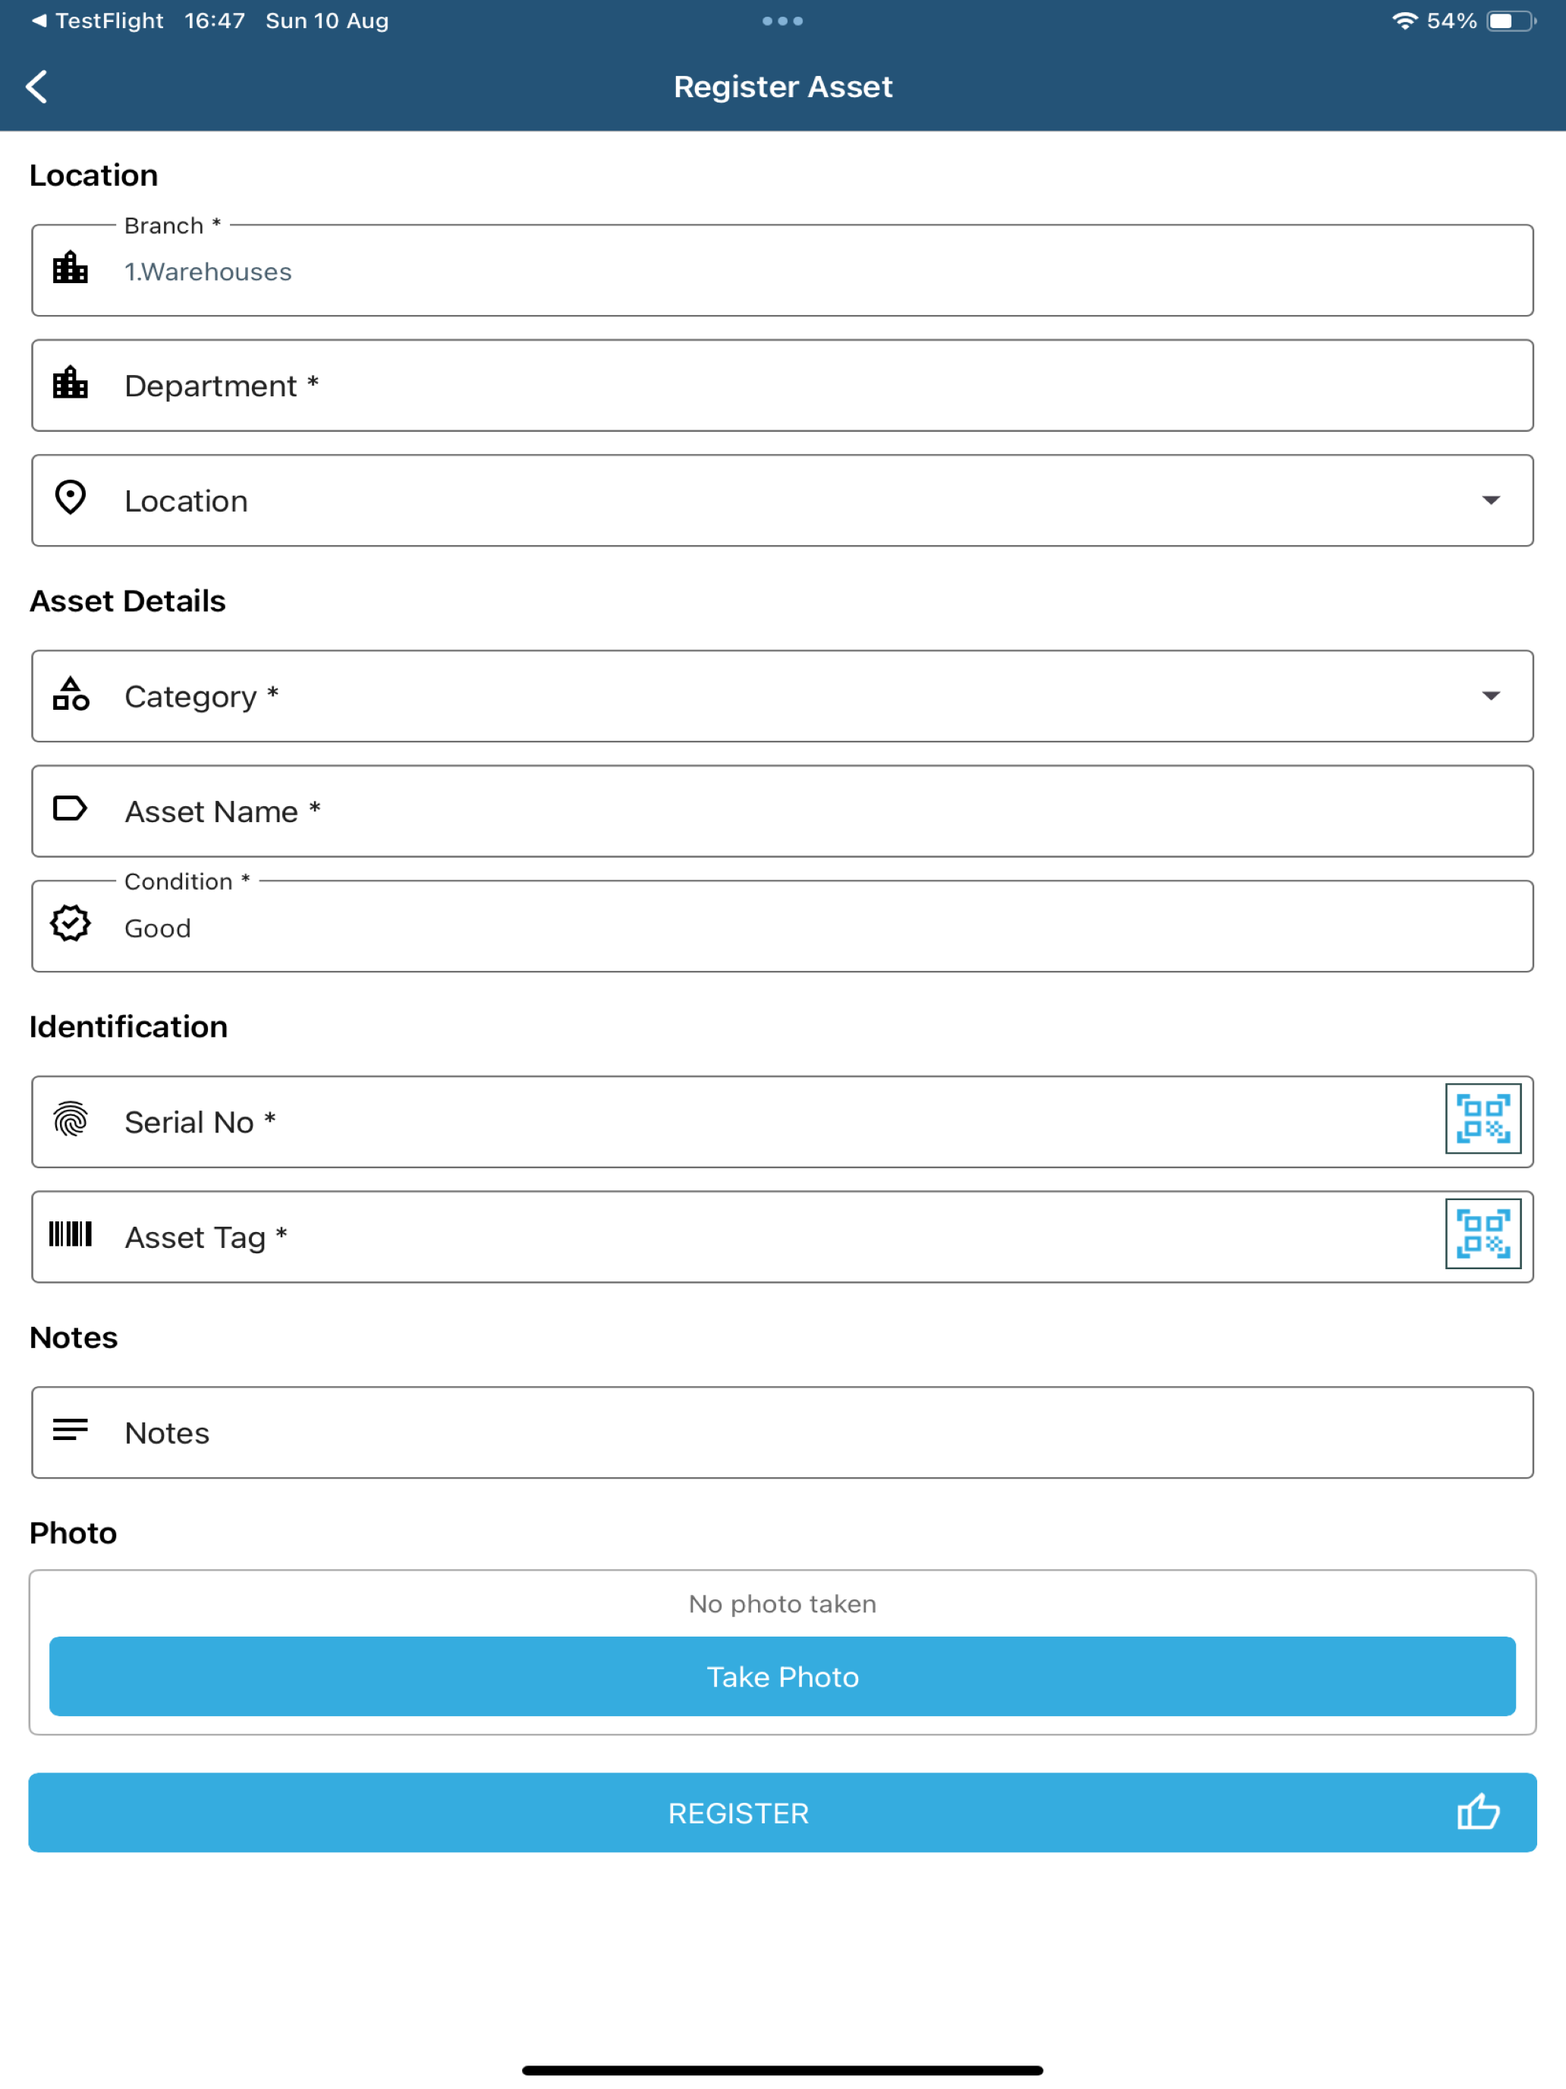Image resolution: width=1566 pixels, height=2089 pixels.
Task: Tap the location pin icon
Action: 71,499
